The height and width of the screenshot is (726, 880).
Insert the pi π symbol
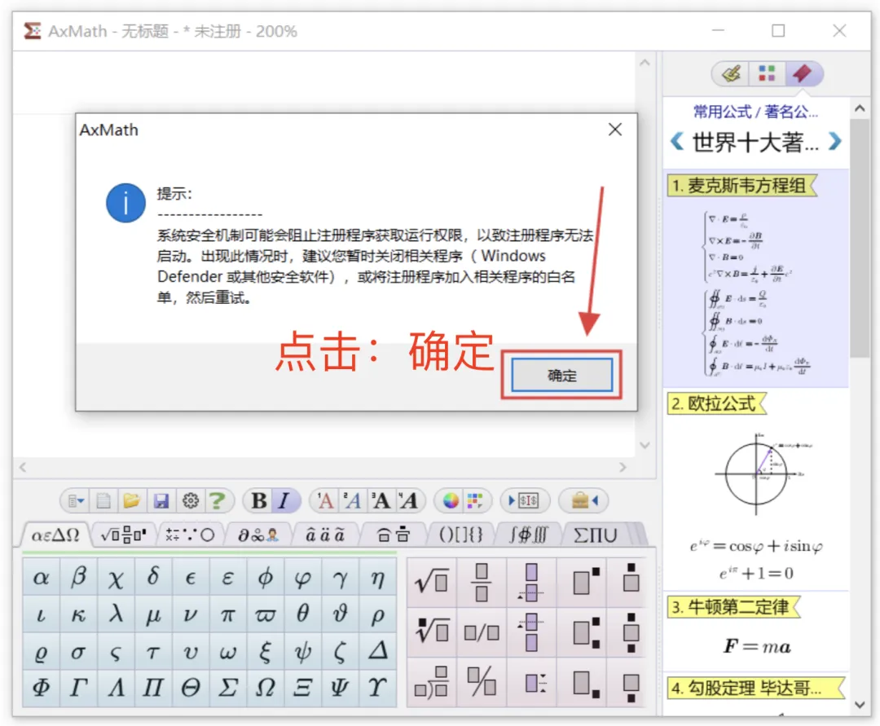tap(227, 614)
